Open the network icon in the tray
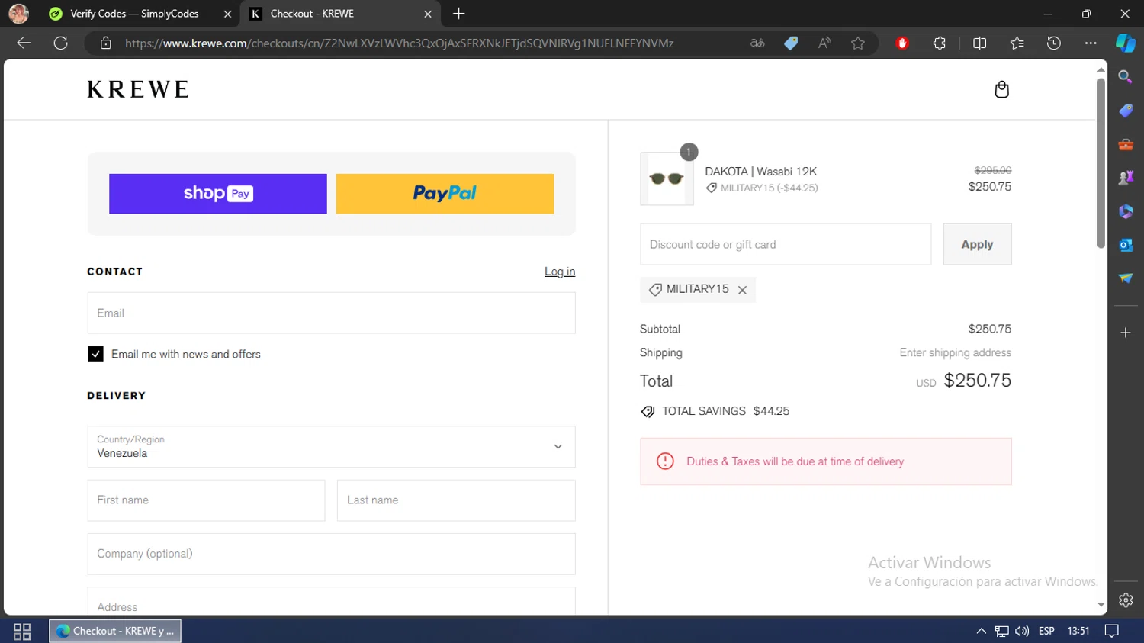 [1001, 631]
